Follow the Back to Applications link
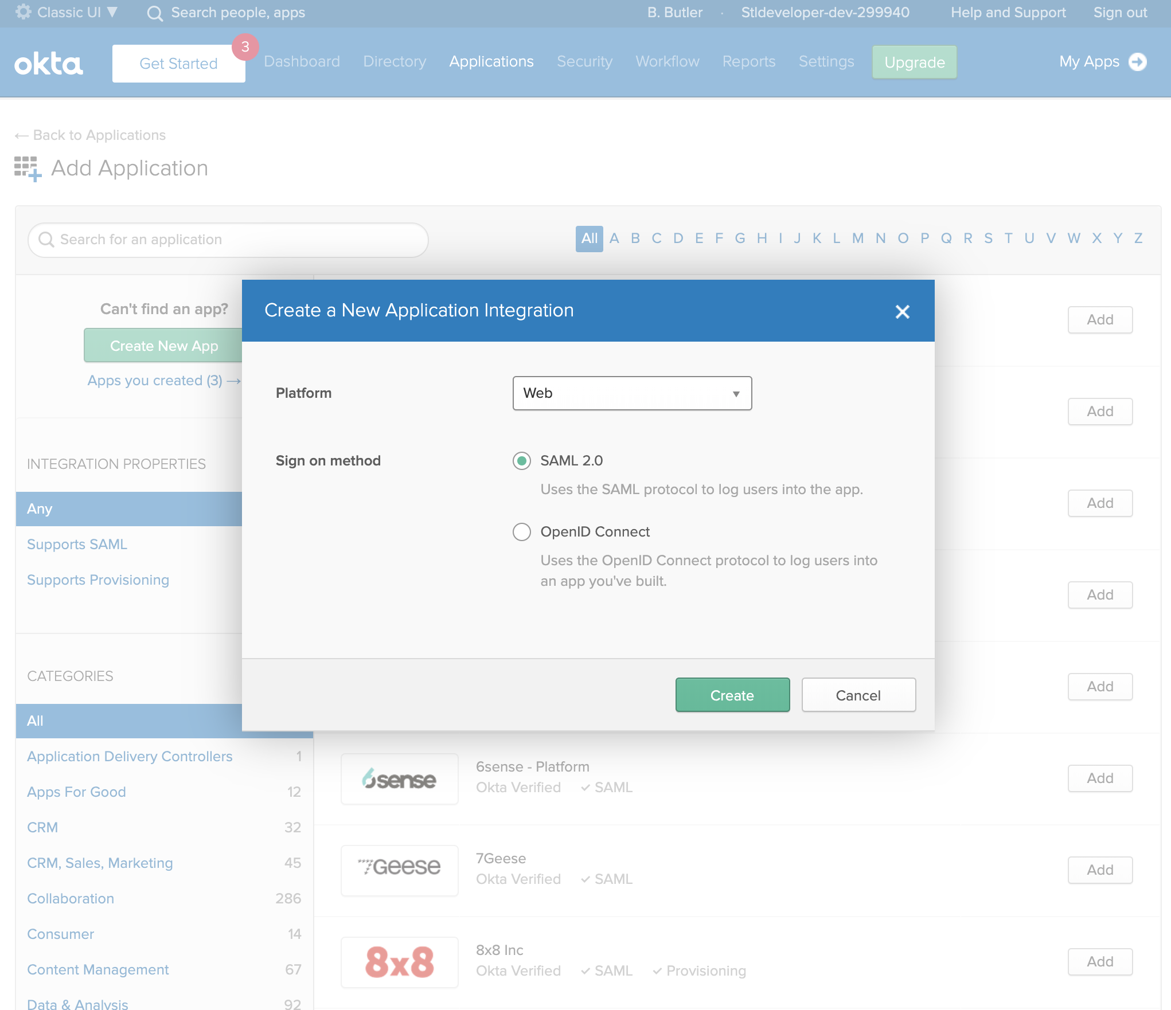This screenshot has width=1171, height=1010. tap(90, 135)
